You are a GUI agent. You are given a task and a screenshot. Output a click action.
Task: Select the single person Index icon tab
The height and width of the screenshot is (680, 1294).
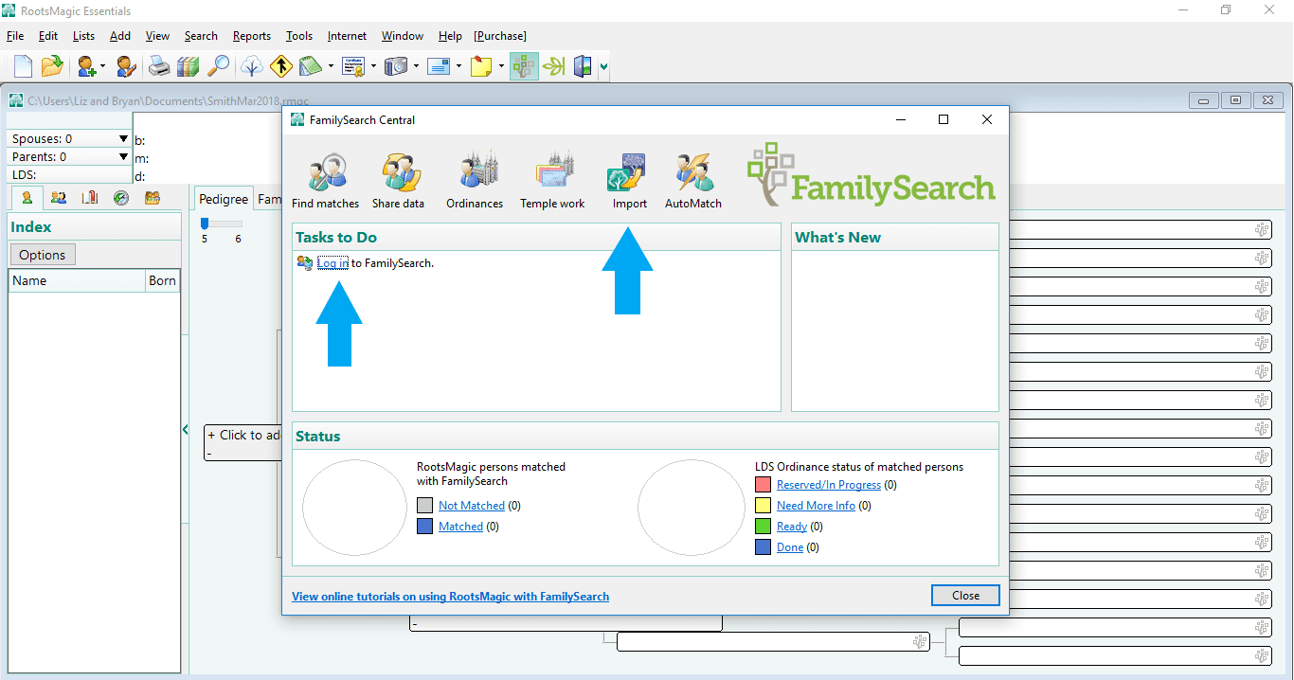point(27,198)
